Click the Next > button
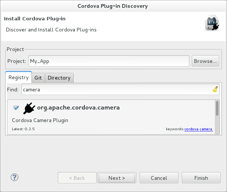Image resolution: width=227 pixels, height=192 pixels. click(x=117, y=178)
